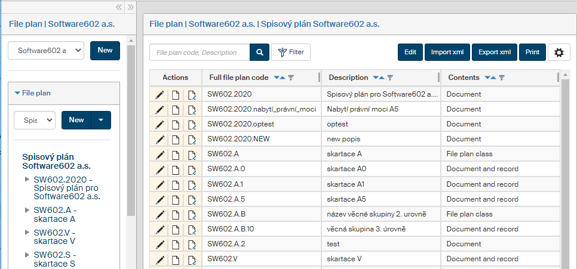
Task: Collapse the left panel with double-left arrows
Action: tap(119, 7)
